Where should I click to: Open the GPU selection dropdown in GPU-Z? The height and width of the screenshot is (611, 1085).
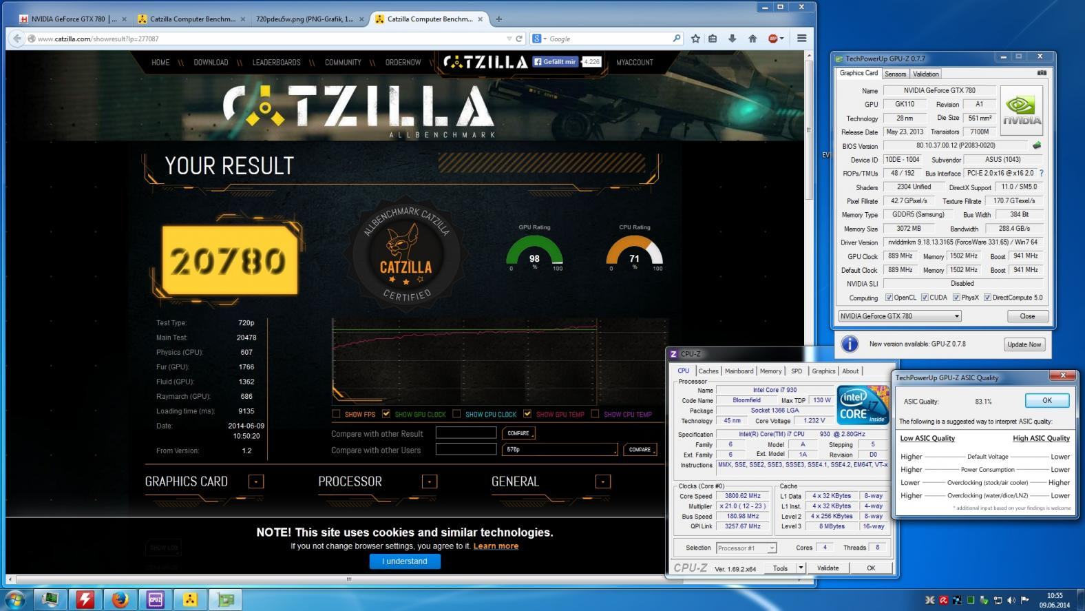[899, 316]
